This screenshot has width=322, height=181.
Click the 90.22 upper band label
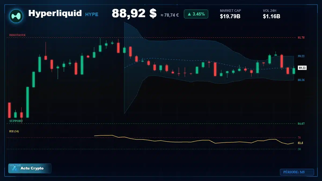point(301,56)
